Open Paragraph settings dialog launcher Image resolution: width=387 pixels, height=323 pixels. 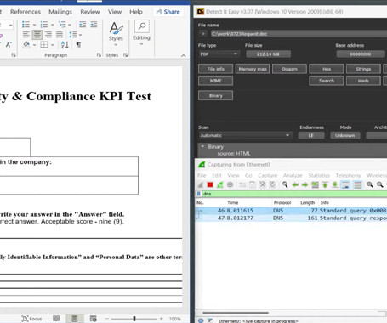pyautogui.click(x=99, y=55)
